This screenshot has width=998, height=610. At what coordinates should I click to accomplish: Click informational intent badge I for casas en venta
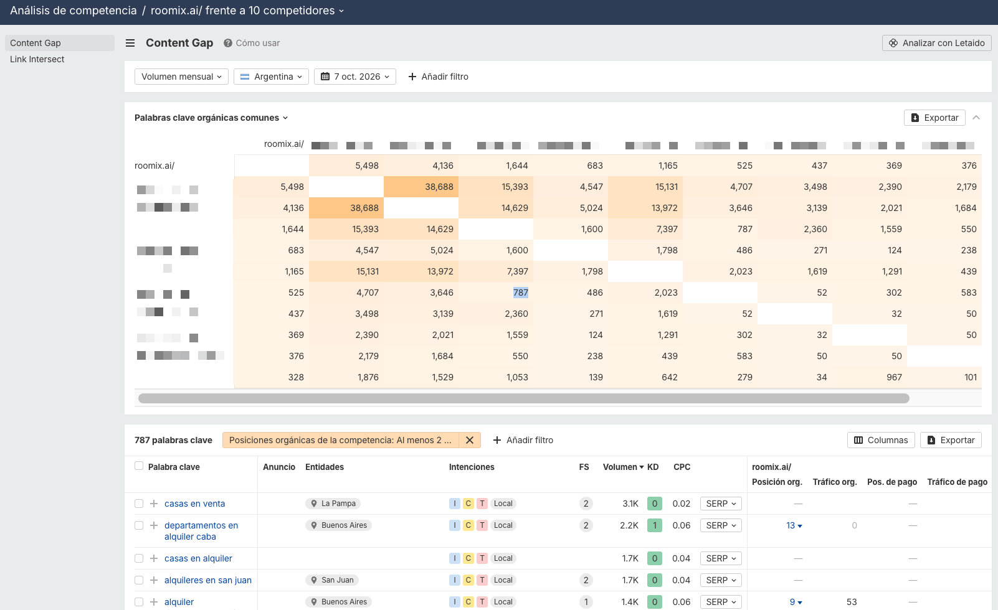coord(455,504)
